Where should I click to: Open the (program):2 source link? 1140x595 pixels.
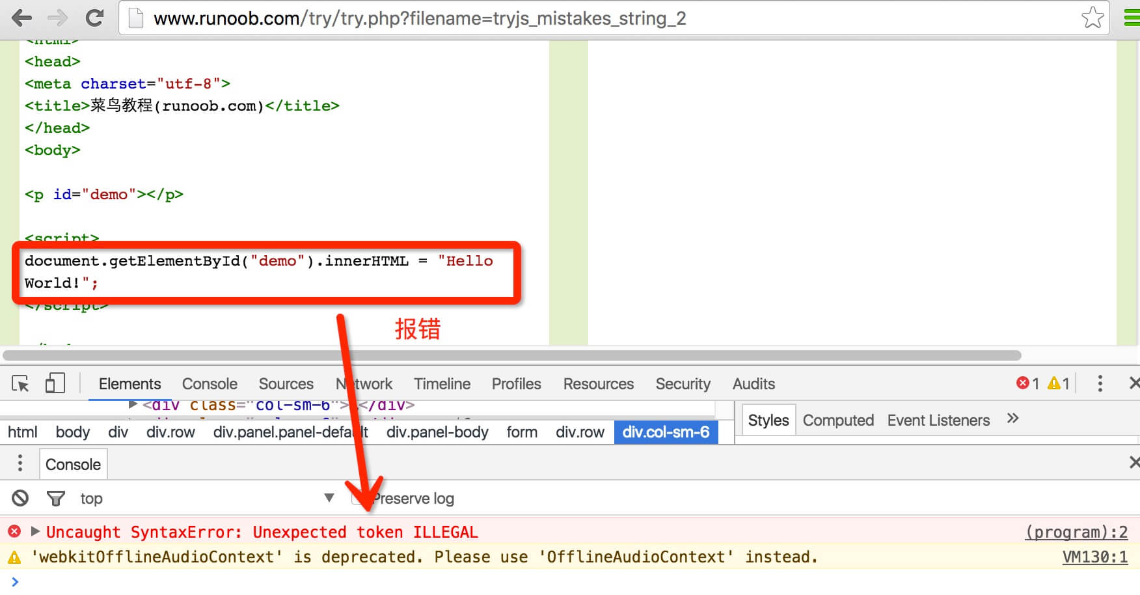coord(1076,533)
